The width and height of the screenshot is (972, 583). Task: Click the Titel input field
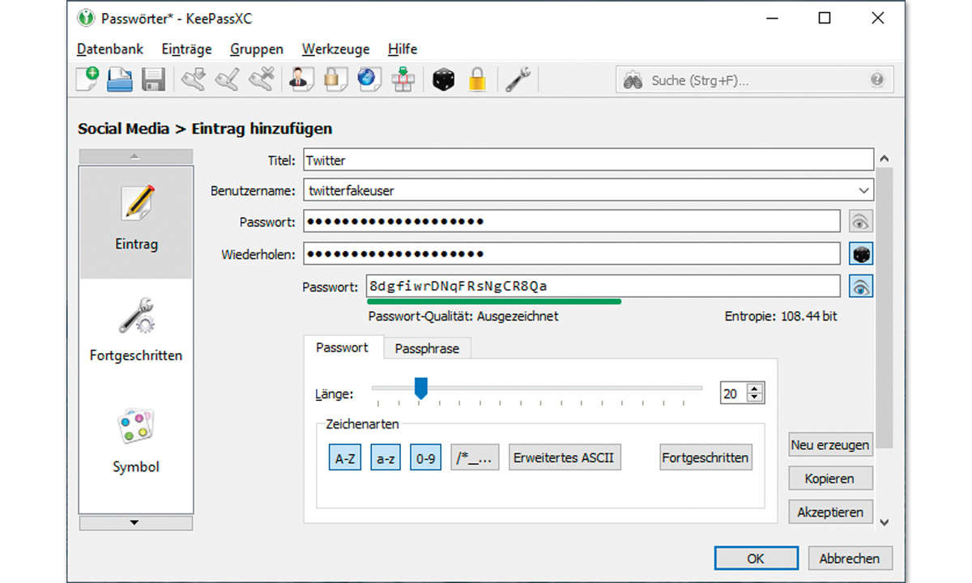tap(589, 160)
